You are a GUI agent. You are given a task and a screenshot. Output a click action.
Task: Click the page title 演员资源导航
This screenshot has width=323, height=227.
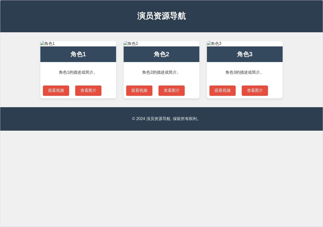(x=161, y=16)
